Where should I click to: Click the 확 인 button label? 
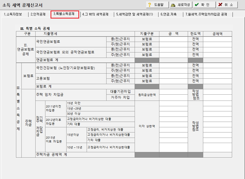pyautogui.click(x=205, y=5)
